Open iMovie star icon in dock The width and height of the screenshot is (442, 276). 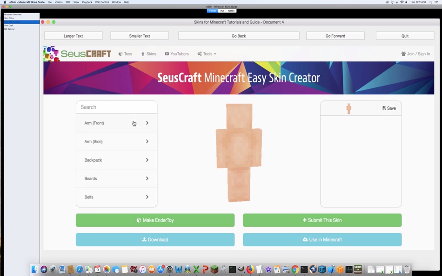click(268, 269)
